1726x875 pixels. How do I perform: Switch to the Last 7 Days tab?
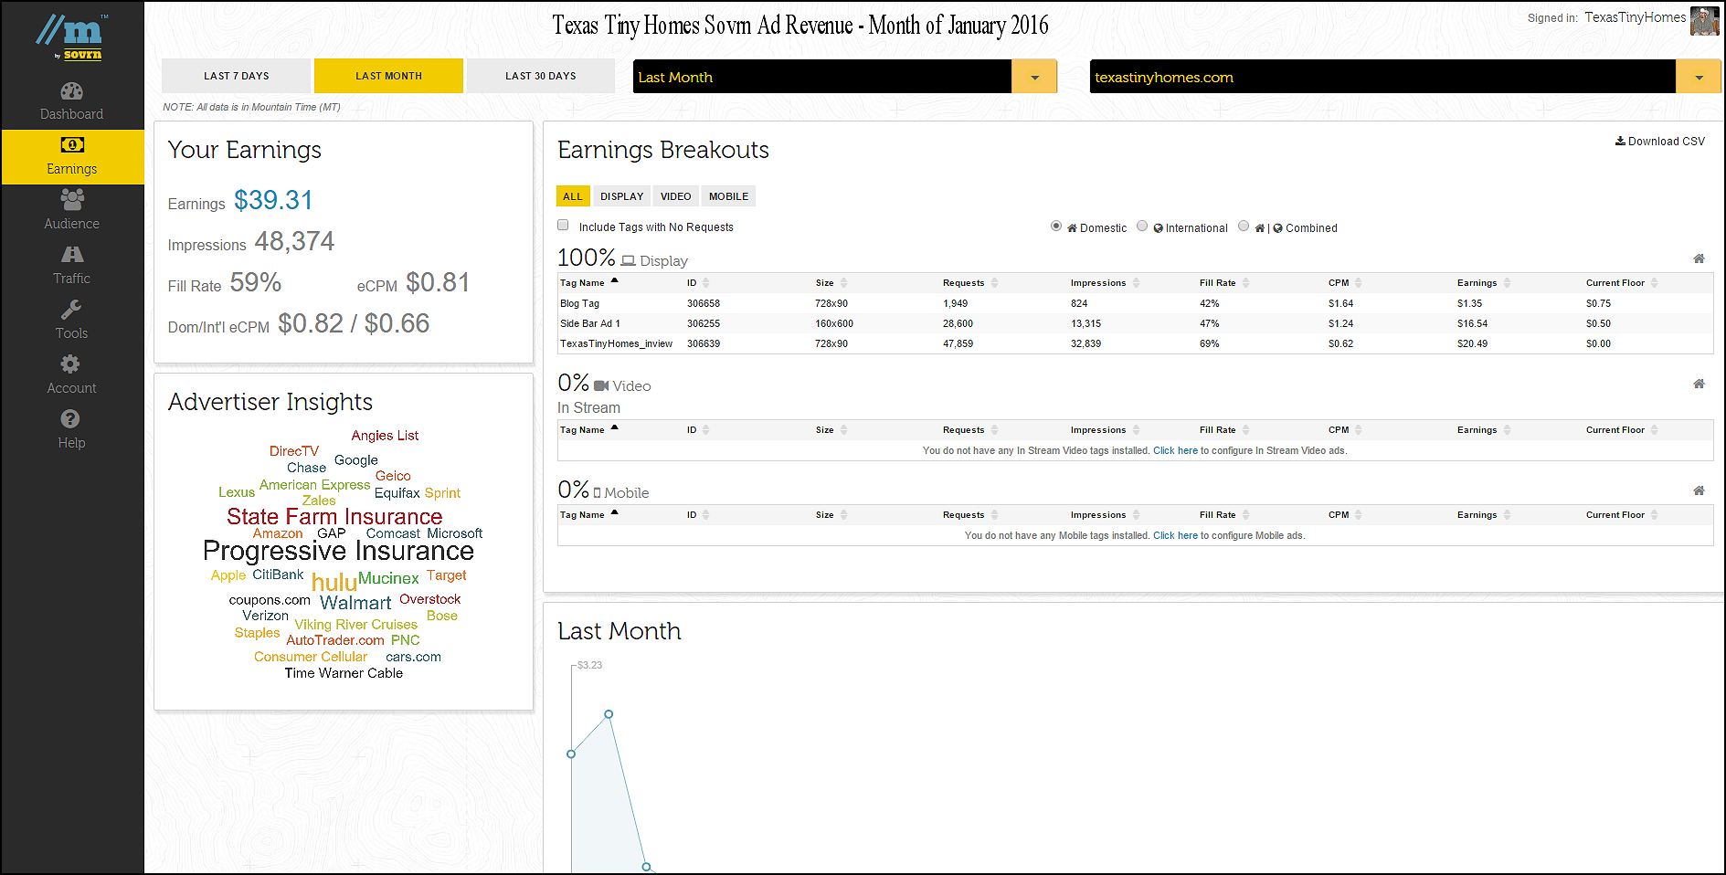[x=237, y=76]
